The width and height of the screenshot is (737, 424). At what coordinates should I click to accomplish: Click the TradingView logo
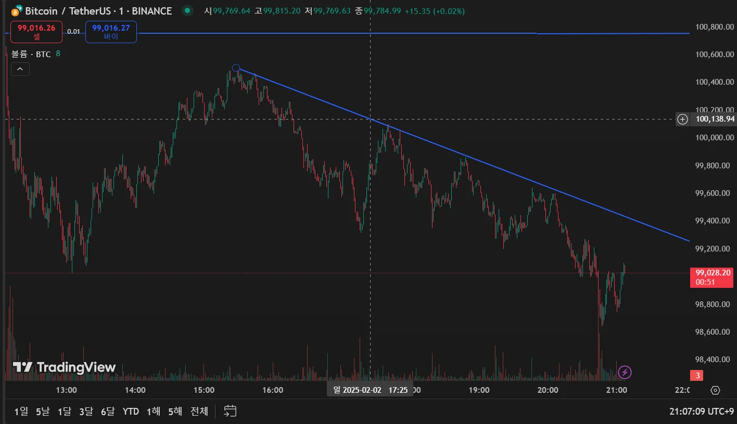point(64,367)
